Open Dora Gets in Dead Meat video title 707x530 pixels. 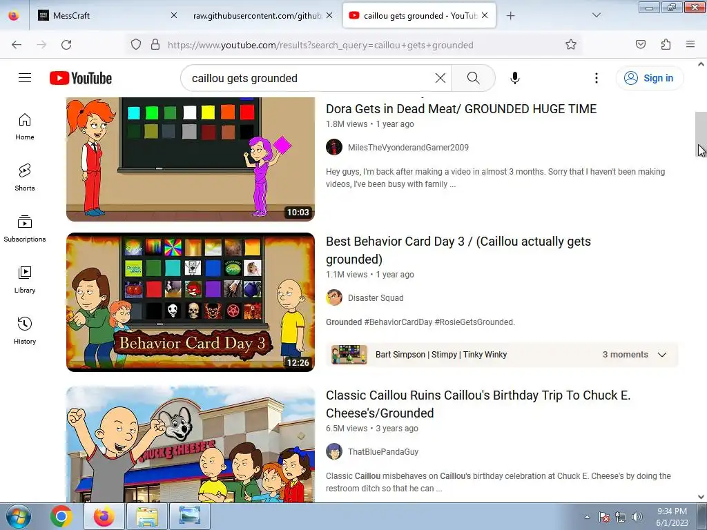[461, 109]
